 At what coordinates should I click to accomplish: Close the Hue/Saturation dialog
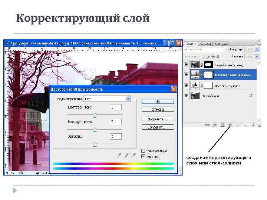(174, 89)
